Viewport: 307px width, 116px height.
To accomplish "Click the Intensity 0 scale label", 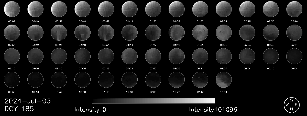I will [90, 110].
